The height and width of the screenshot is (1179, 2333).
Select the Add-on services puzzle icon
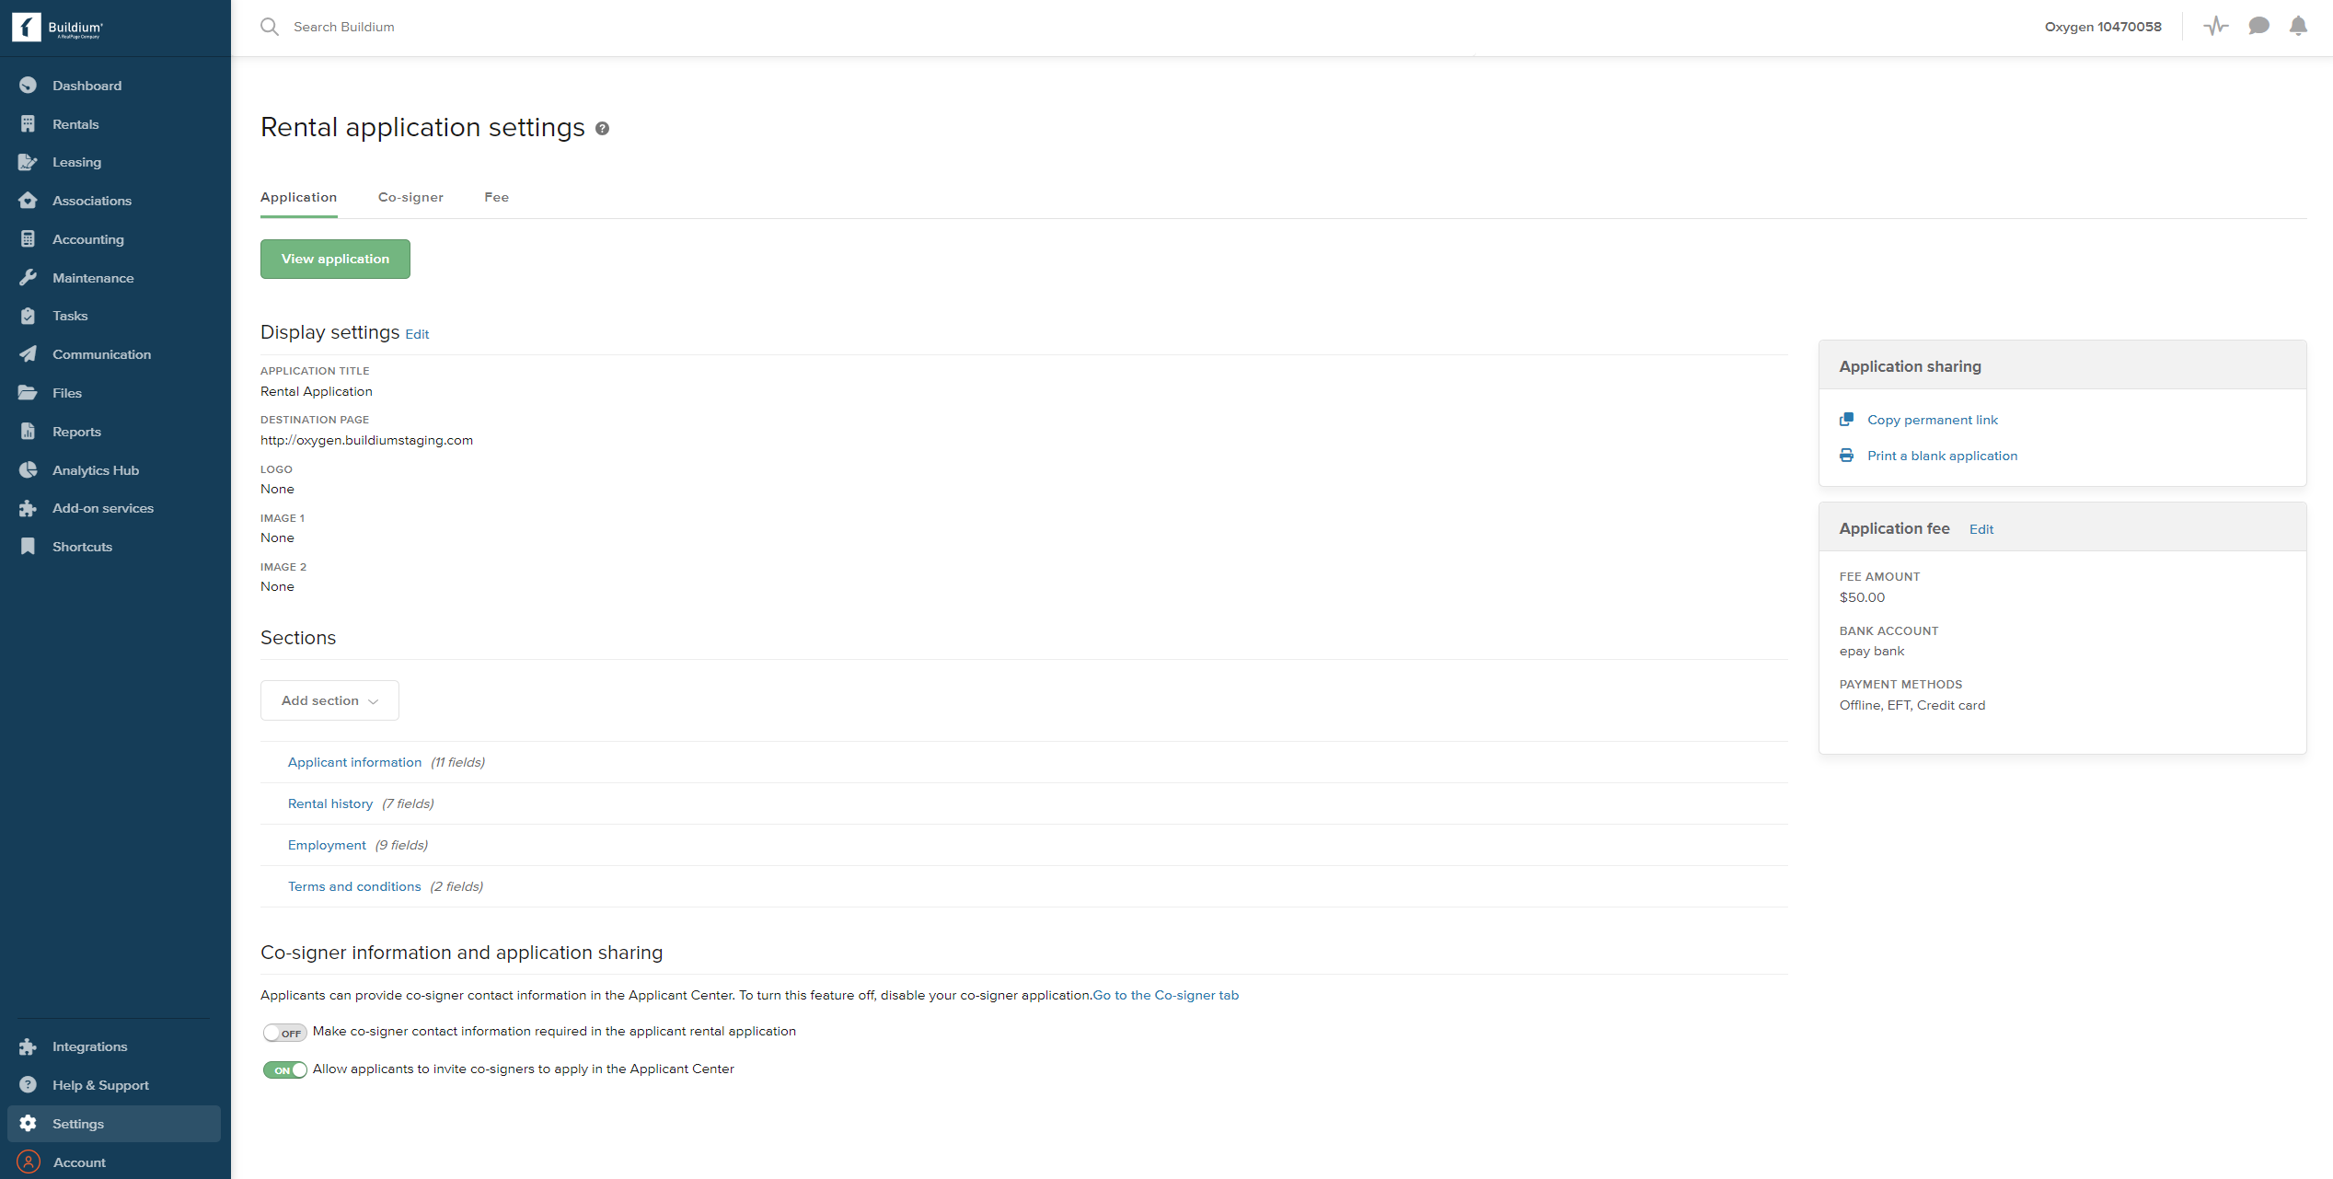coord(28,508)
